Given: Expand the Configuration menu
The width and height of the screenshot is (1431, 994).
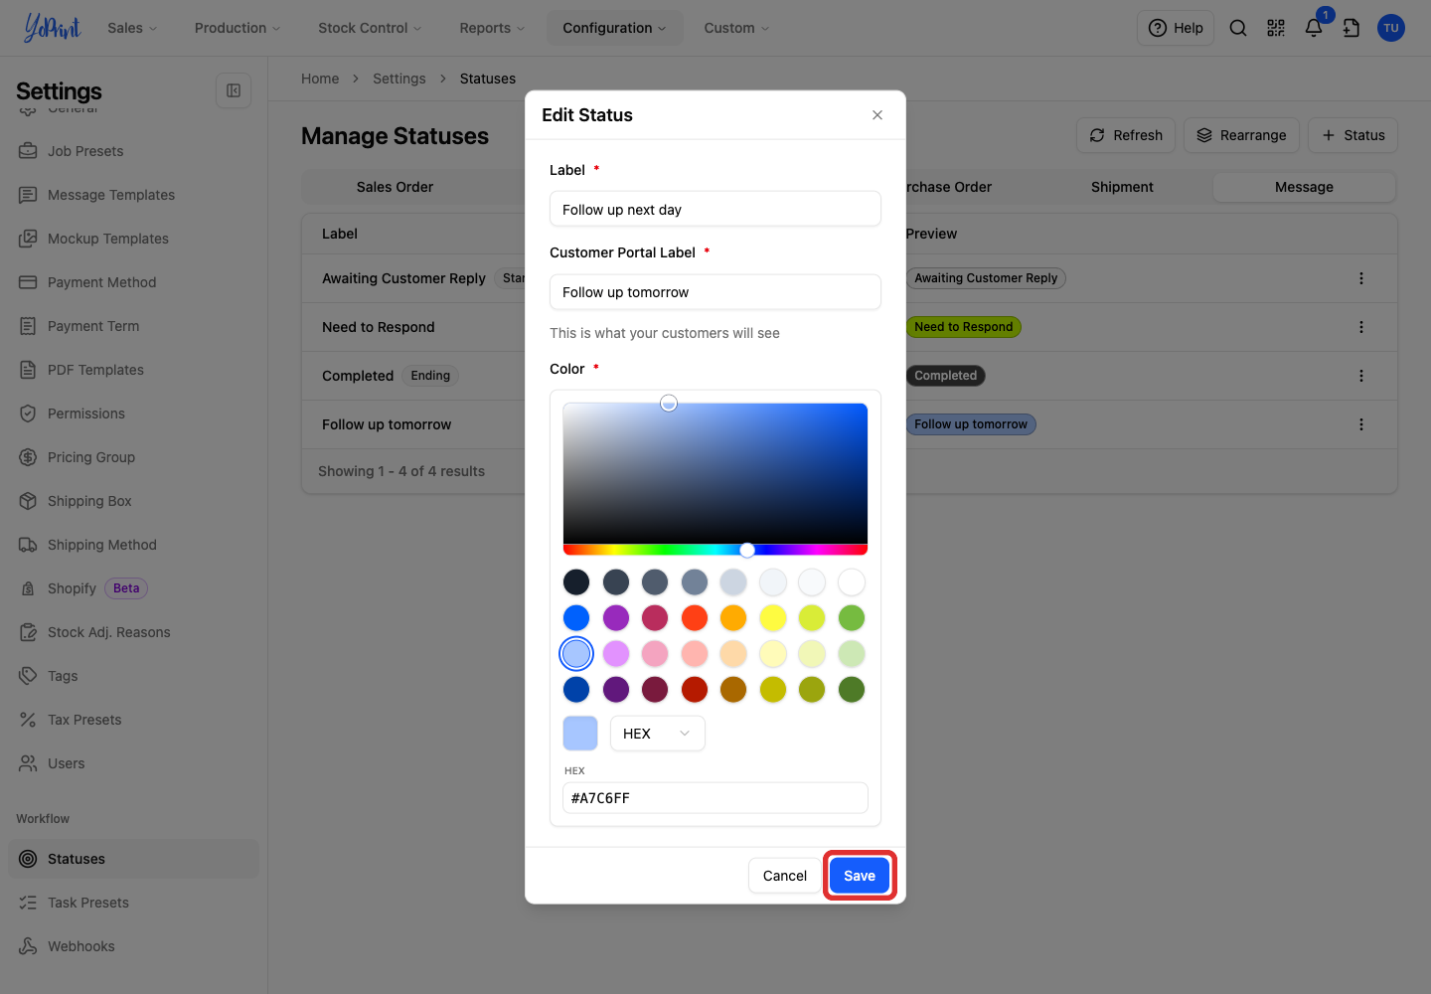Looking at the screenshot, I should click(614, 28).
